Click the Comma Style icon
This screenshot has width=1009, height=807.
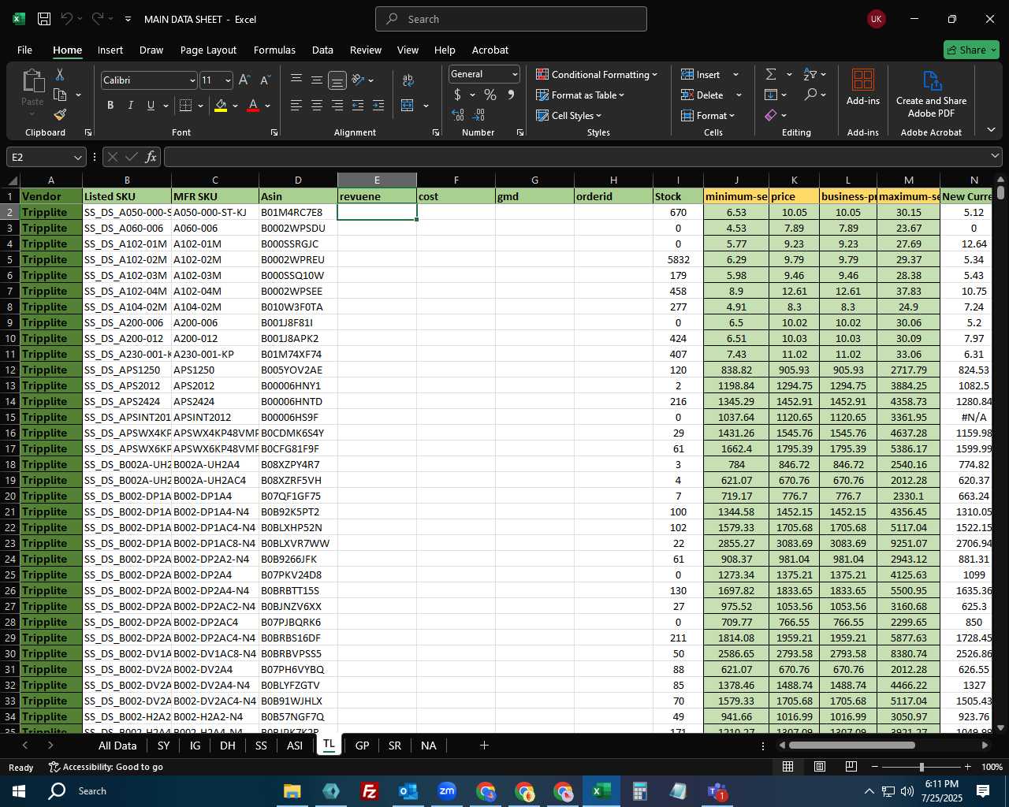(511, 95)
